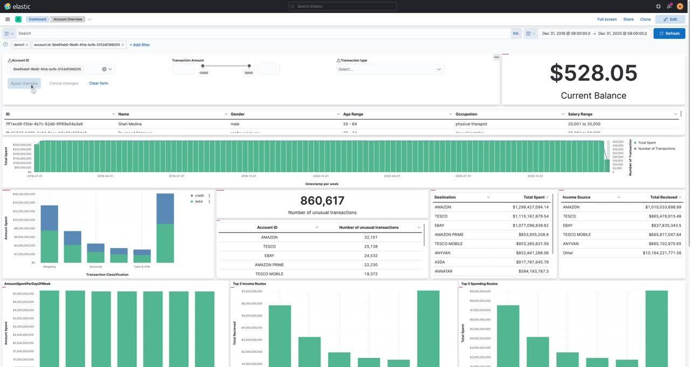Open the date quick menu calendar

coord(530,33)
